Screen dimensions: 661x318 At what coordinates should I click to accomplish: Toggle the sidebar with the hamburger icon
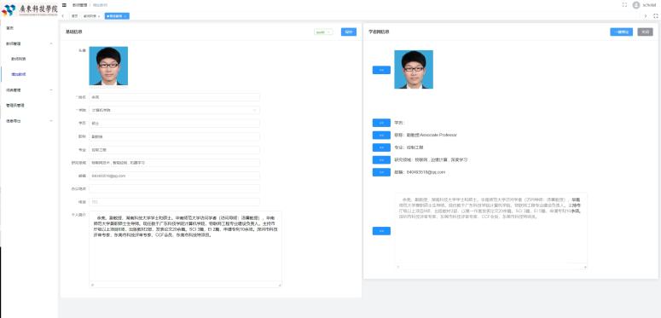pyautogui.click(x=65, y=5)
